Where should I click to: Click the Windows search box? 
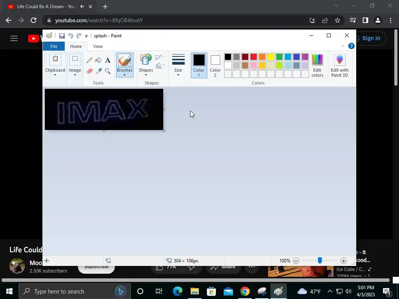click(75, 291)
